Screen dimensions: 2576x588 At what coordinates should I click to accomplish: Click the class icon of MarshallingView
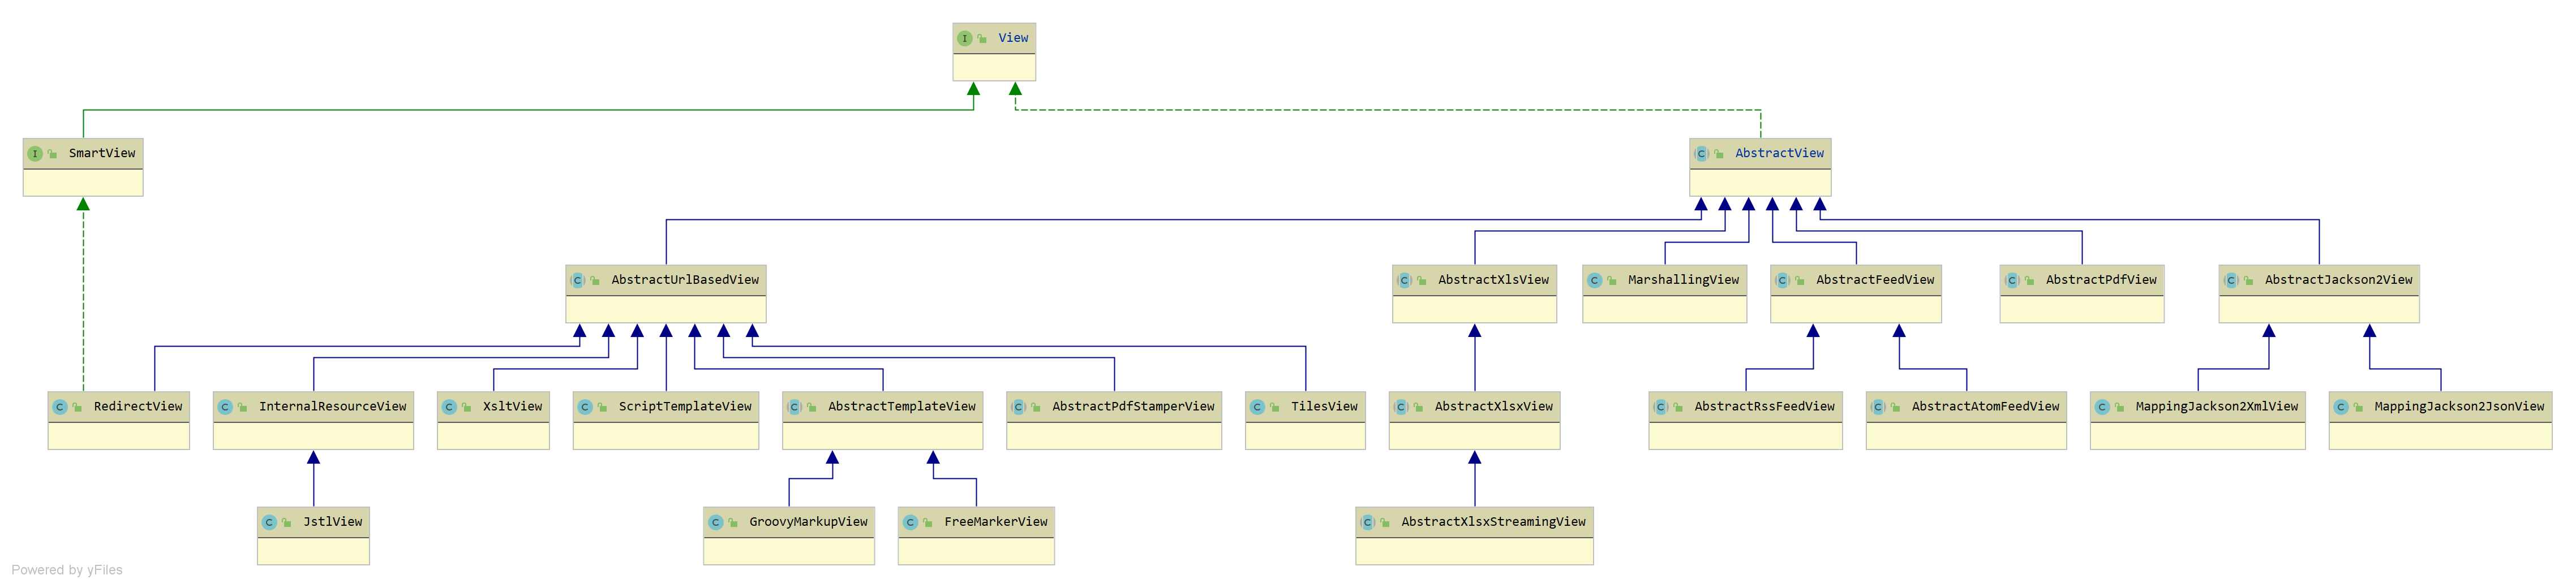click(x=1595, y=280)
